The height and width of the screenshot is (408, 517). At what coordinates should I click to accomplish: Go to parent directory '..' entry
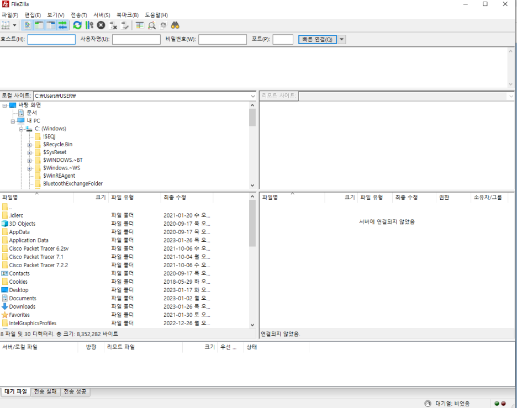coord(7,207)
